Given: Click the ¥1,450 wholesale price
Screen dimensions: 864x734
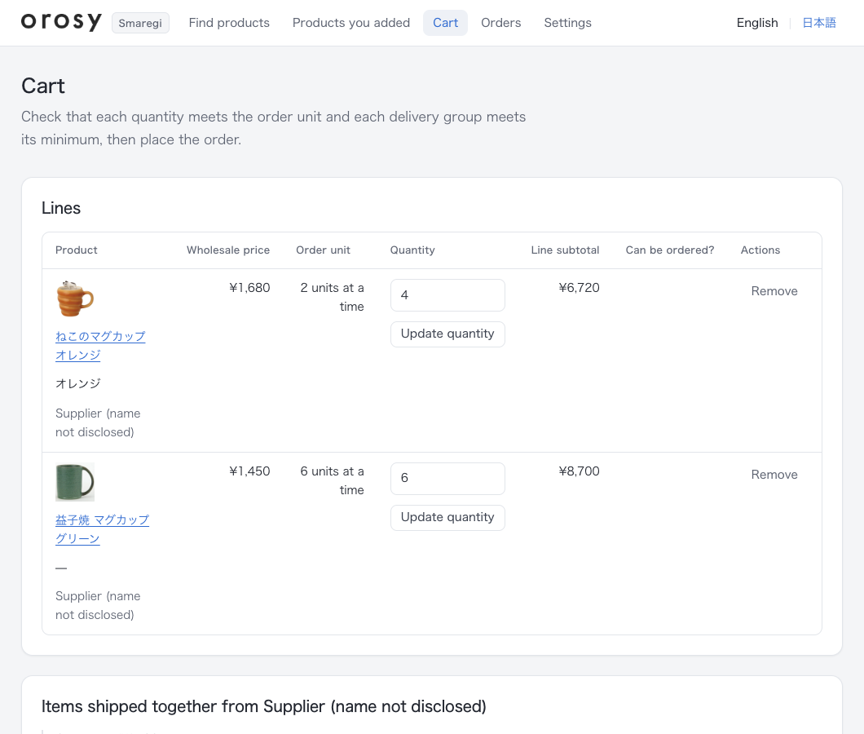Looking at the screenshot, I should pyautogui.click(x=249, y=471).
